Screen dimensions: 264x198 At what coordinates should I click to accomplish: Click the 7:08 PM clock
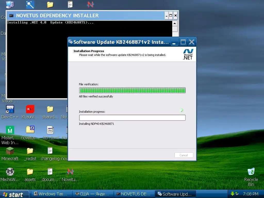pos(251,194)
